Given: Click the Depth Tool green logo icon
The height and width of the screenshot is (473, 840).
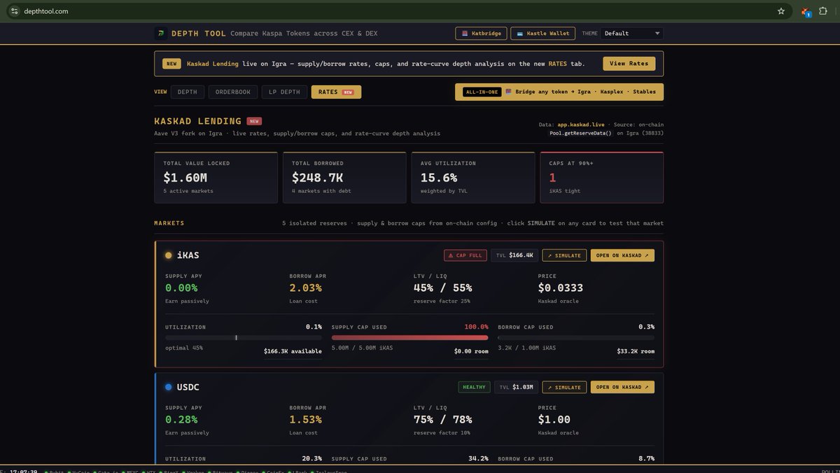Looking at the screenshot, I should [161, 33].
